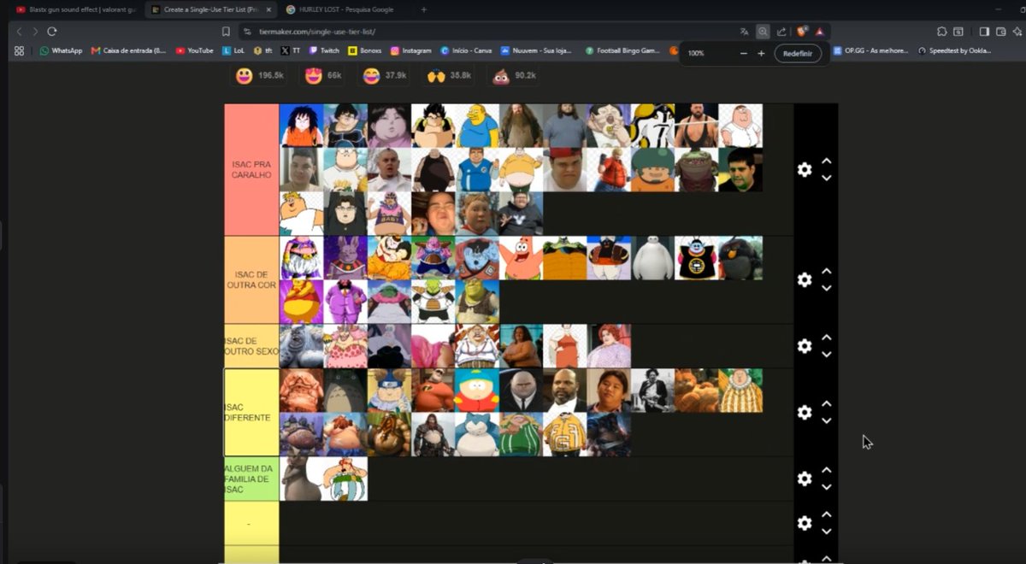Open Speedtest by Ookla bookmark
Screen dimensions: 1026x564
point(955,50)
